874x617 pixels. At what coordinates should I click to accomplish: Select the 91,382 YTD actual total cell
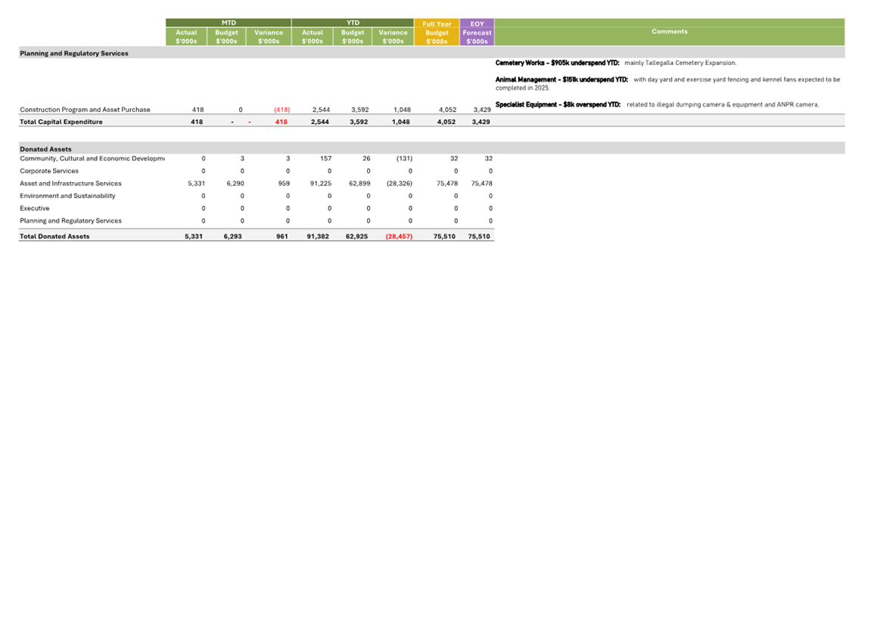pos(318,237)
